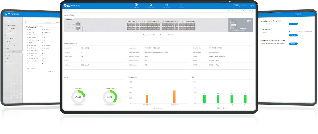The image size is (318, 134).
Task: Open the Configuration gear icon
Action: (x=151, y=5)
